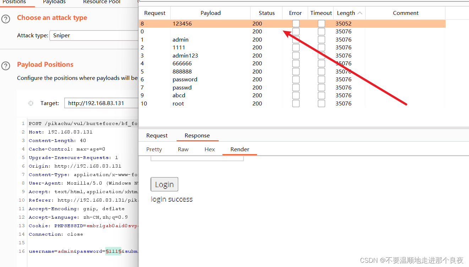The height and width of the screenshot is (267, 469).
Task: Click the Error column header
Action: tap(295, 13)
